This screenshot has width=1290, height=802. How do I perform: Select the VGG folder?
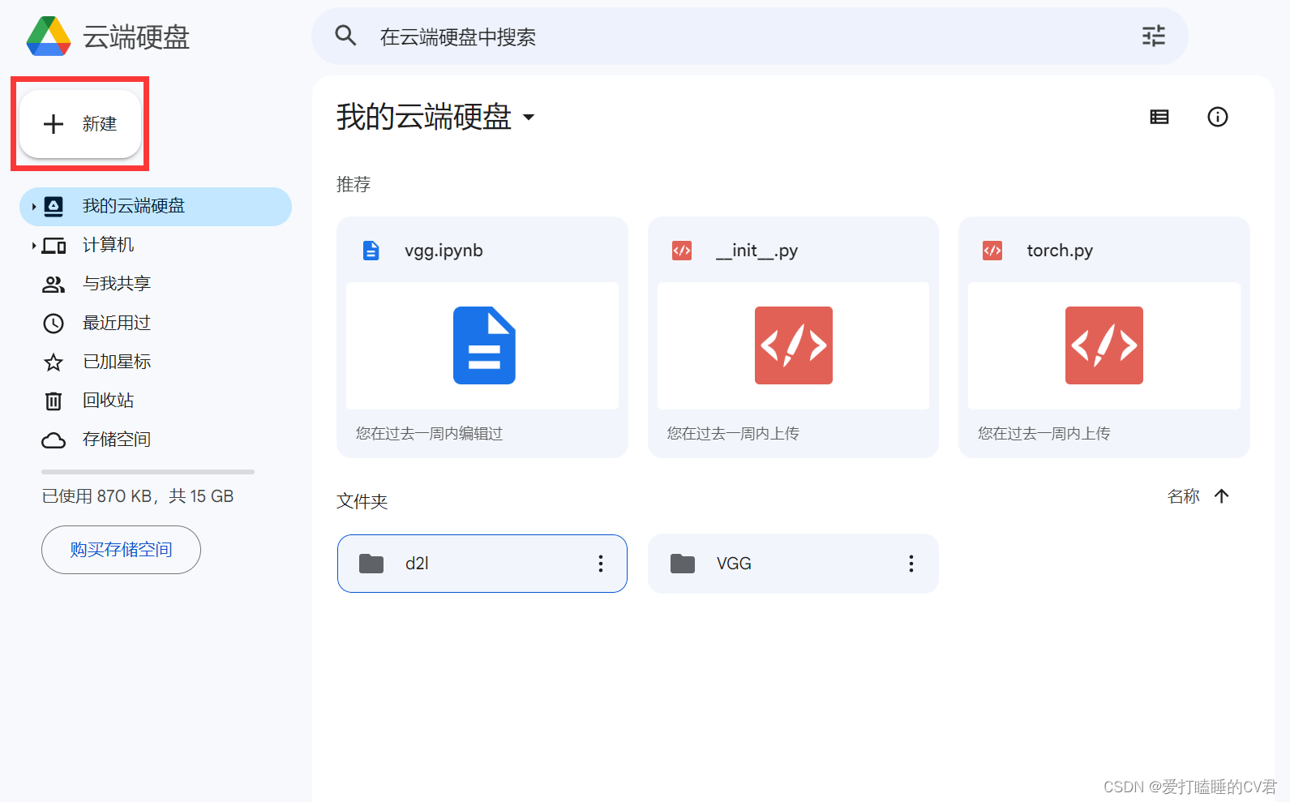[x=793, y=564]
